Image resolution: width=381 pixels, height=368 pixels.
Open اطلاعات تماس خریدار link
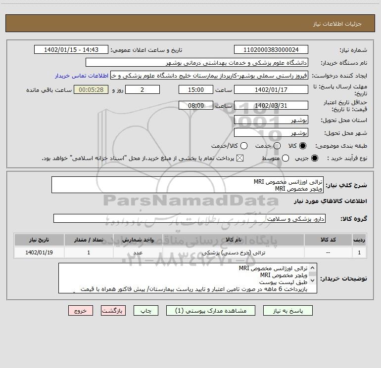pyautogui.click(x=82, y=76)
